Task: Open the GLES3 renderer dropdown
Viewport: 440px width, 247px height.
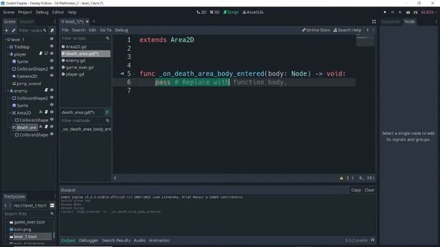Action: point(428,12)
